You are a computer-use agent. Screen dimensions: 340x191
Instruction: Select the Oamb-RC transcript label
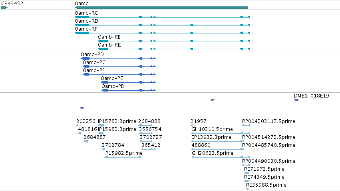tap(86, 13)
